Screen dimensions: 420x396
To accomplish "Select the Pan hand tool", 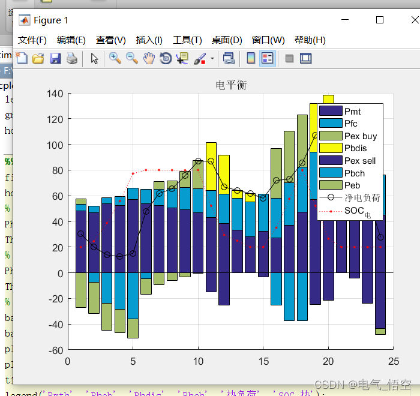I will click(149, 58).
